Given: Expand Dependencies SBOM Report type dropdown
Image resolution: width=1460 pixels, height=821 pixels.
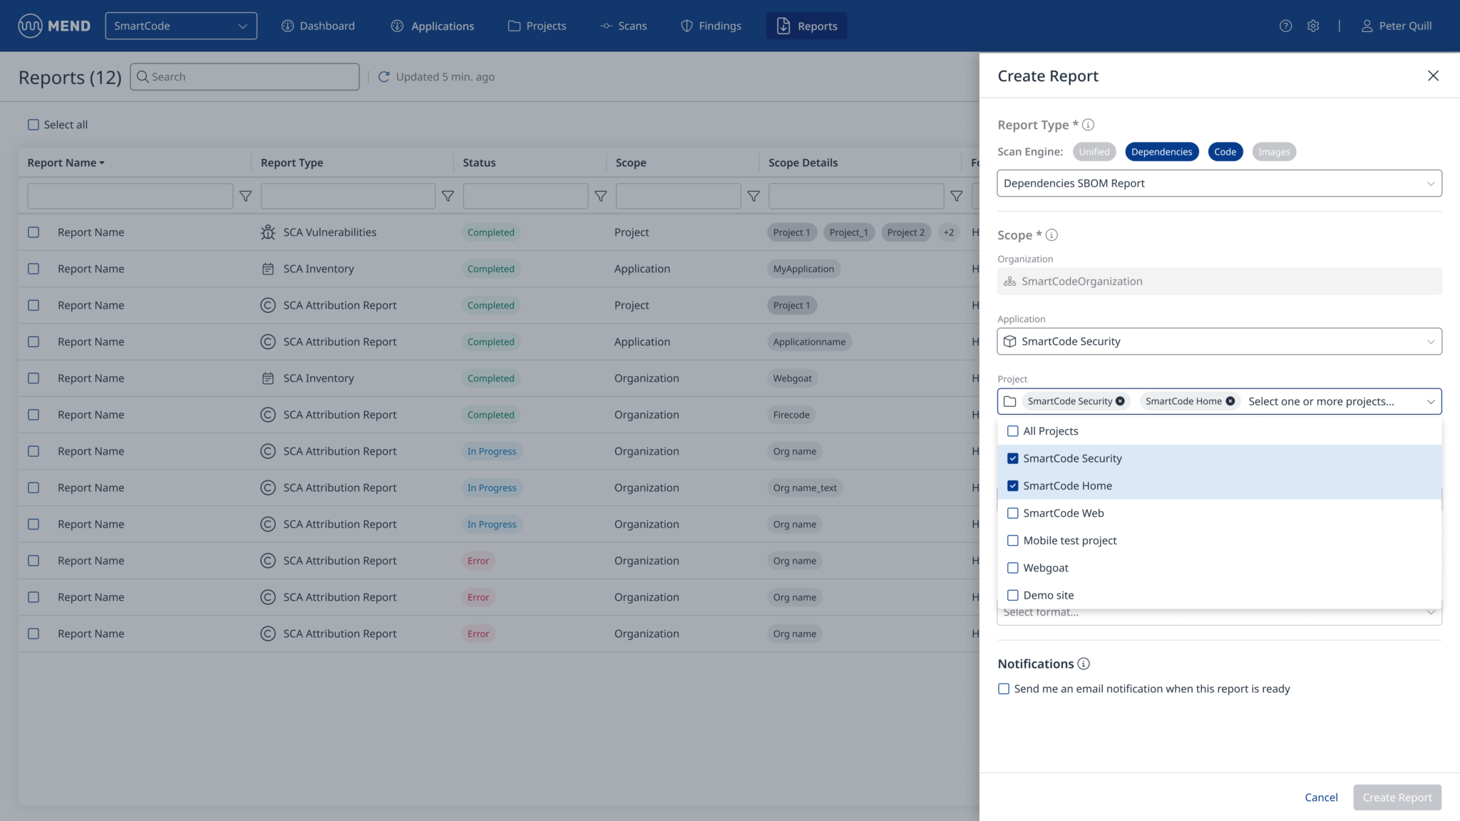Looking at the screenshot, I should click(x=1219, y=183).
